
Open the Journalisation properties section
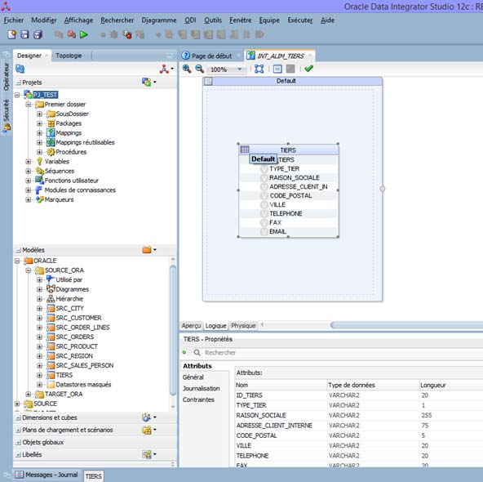pos(202,389)
